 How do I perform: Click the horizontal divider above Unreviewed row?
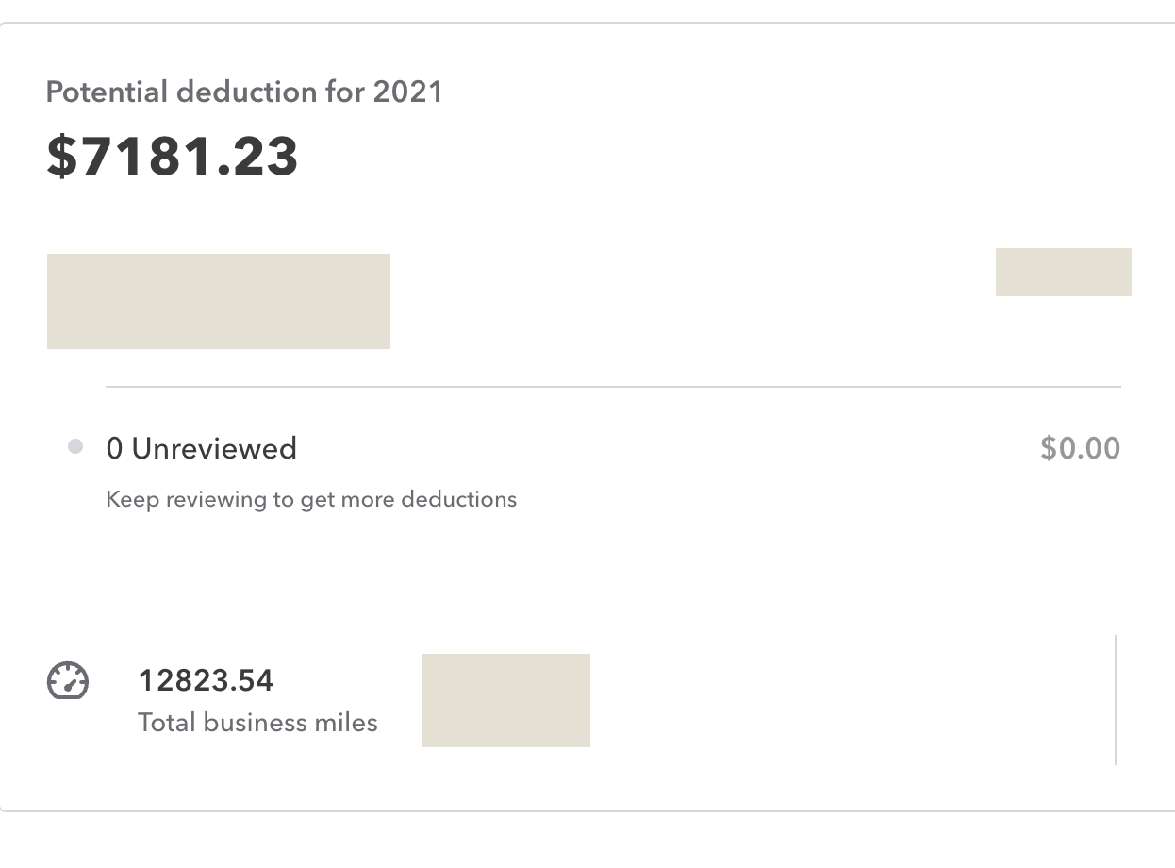(613, 387)
